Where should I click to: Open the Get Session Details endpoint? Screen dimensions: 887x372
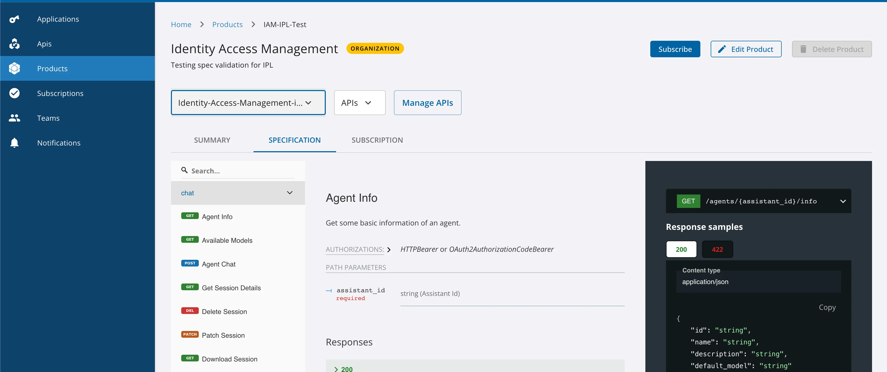click(237, 288)
